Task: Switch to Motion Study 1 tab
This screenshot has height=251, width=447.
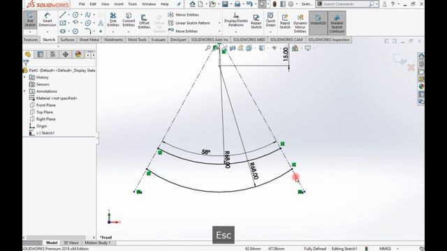Action: 98,243
